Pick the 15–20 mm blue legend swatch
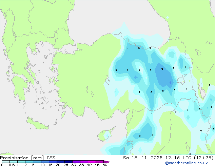The height and width of the screenshot is (166, 215). click(53, 162)
